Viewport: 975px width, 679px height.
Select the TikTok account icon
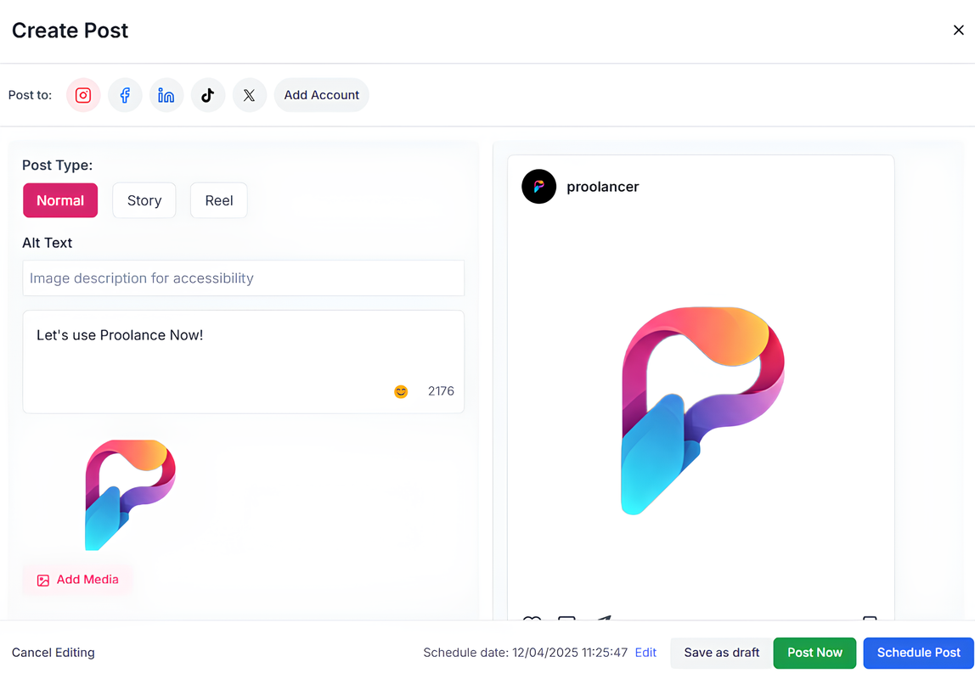tap(208, 95)
